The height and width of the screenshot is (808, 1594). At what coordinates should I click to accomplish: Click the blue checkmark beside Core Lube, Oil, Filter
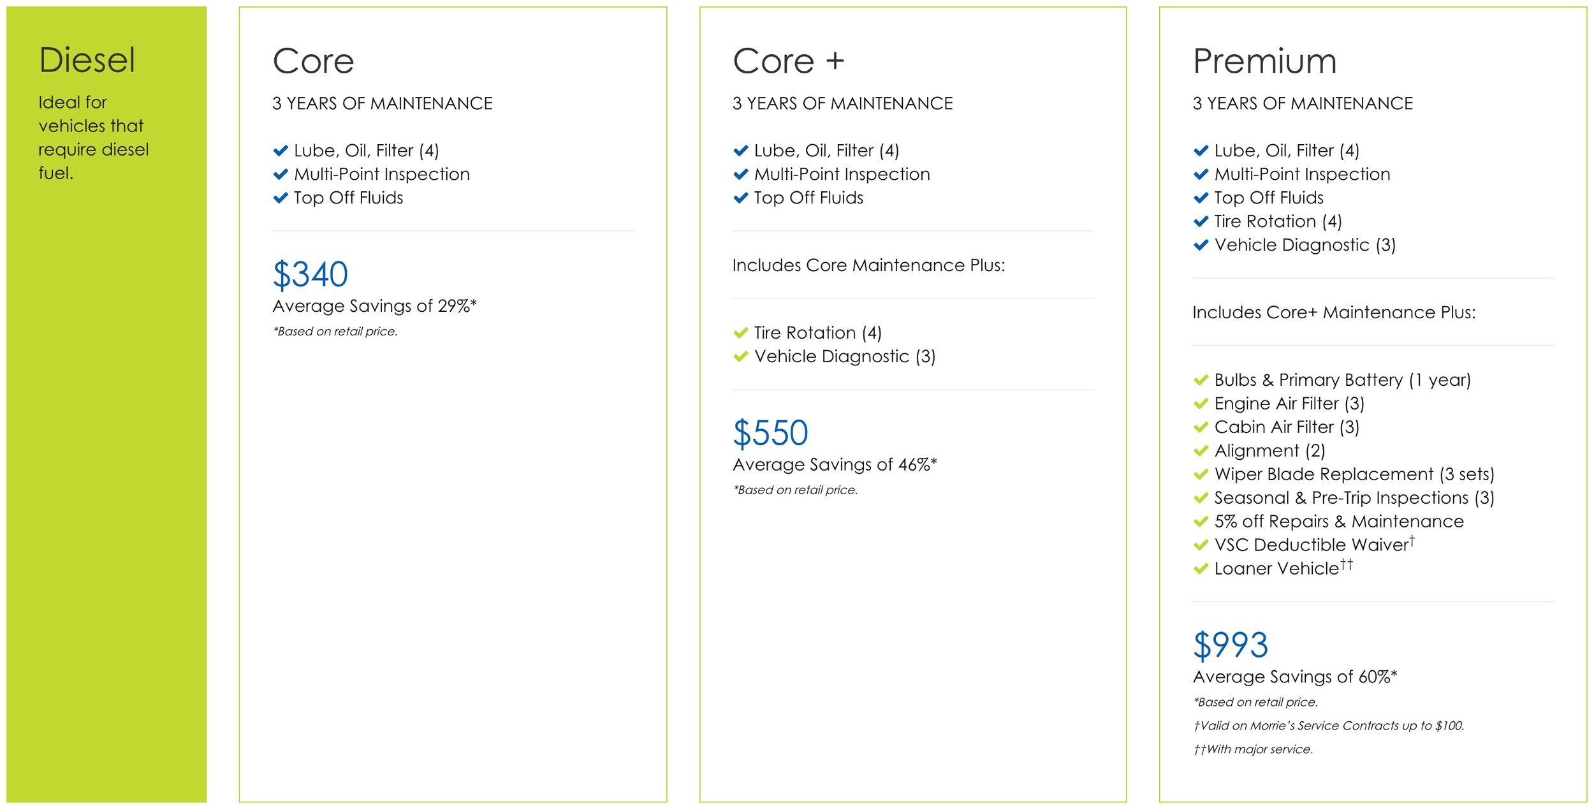281,151
